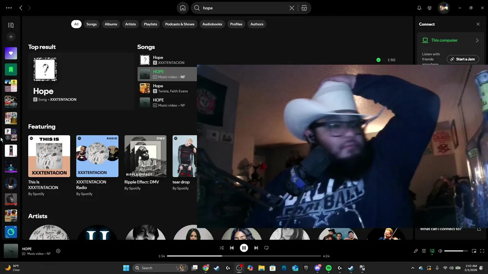Filter results by Playlists
The height and width of the screenshot is (274, 488).
pos(151,24)
